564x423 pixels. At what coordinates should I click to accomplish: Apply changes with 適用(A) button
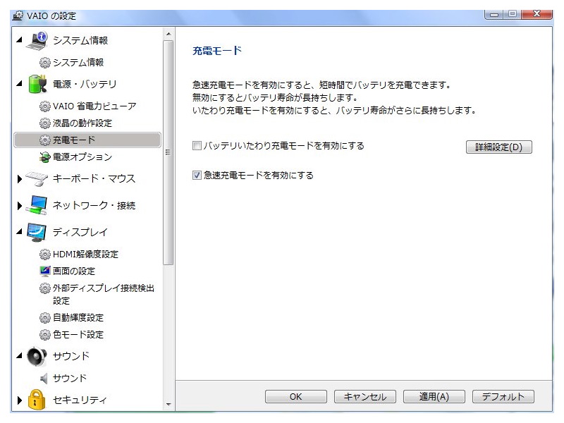tap(434, 397)
